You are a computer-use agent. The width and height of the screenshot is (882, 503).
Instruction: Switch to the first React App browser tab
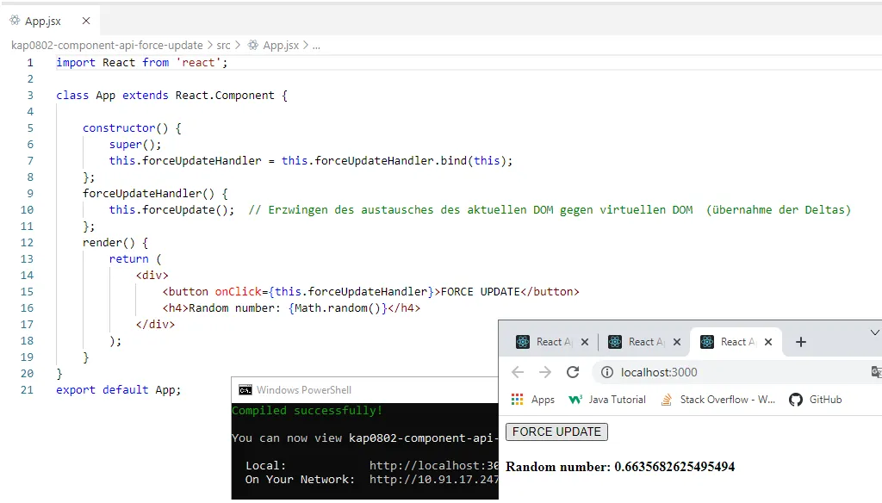click(554, 342)
